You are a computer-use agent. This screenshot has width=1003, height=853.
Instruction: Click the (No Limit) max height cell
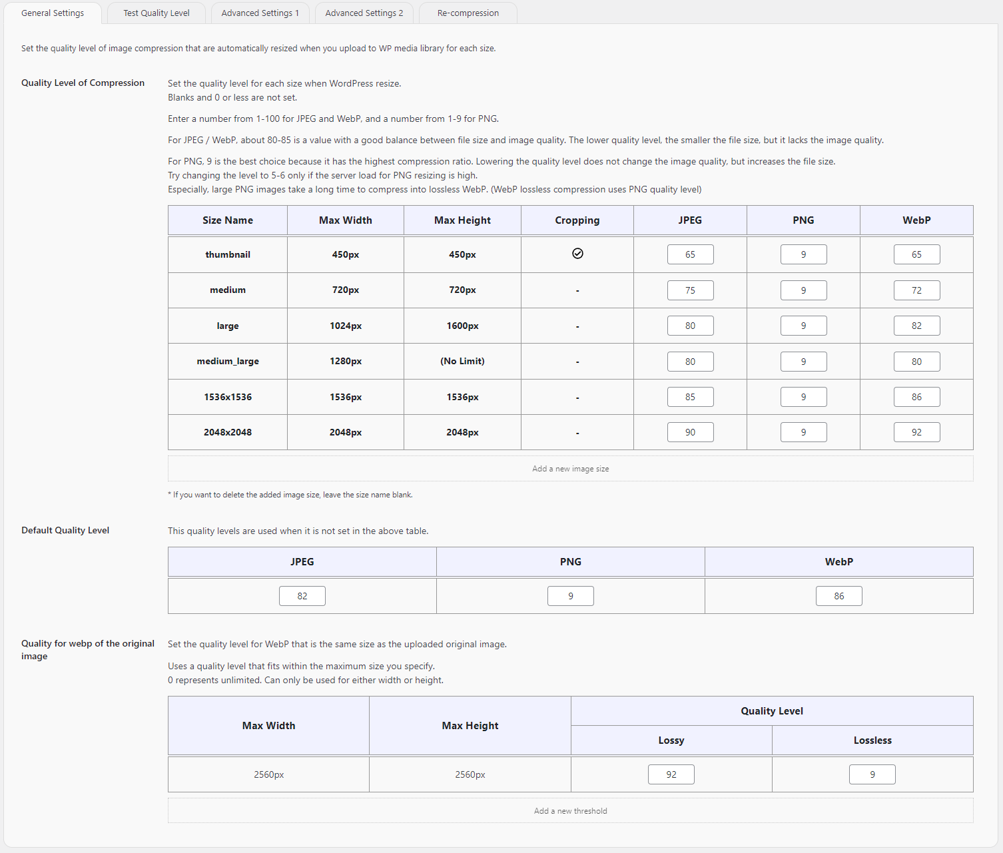[x=462, y=361]
